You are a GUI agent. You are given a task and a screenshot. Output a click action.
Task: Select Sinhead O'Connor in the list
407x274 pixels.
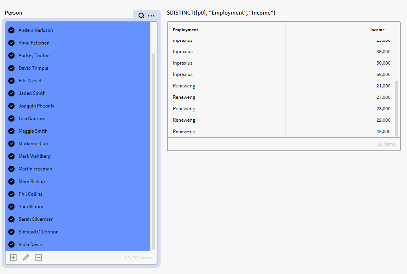click(38, 232)
